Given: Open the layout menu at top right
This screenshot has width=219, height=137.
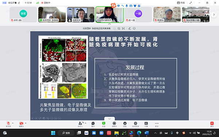Looking at the screenshot, I should tap(181, 3).
